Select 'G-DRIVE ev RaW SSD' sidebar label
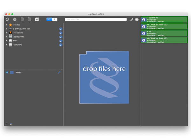The height and width of the screenshot is (140, 191). click(x=21, y=29)
